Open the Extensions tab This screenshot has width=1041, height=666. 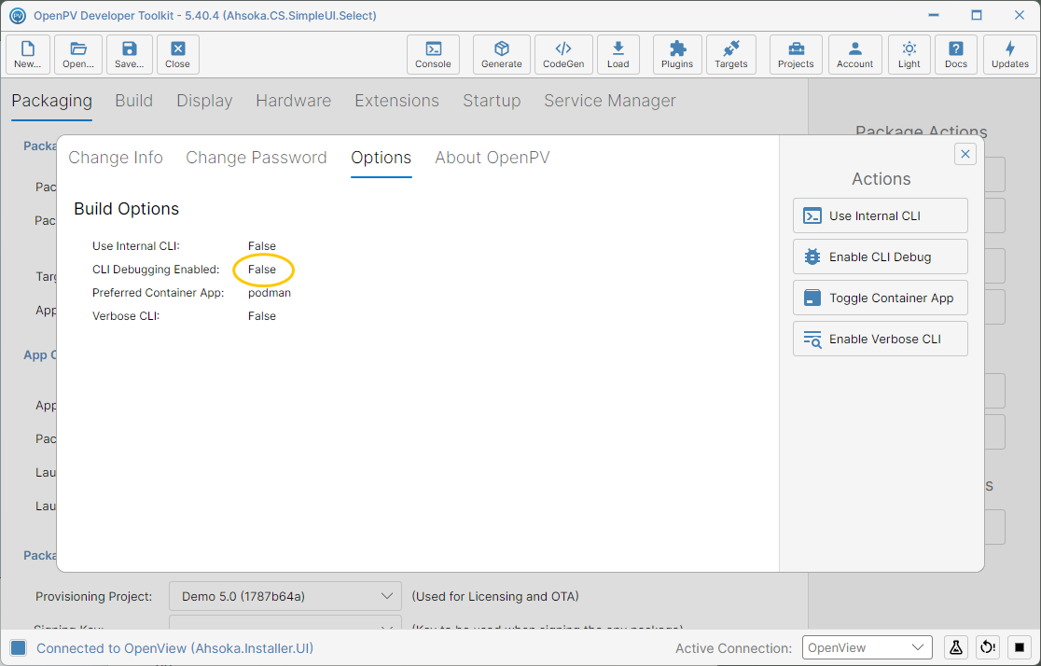coord(397,101)
